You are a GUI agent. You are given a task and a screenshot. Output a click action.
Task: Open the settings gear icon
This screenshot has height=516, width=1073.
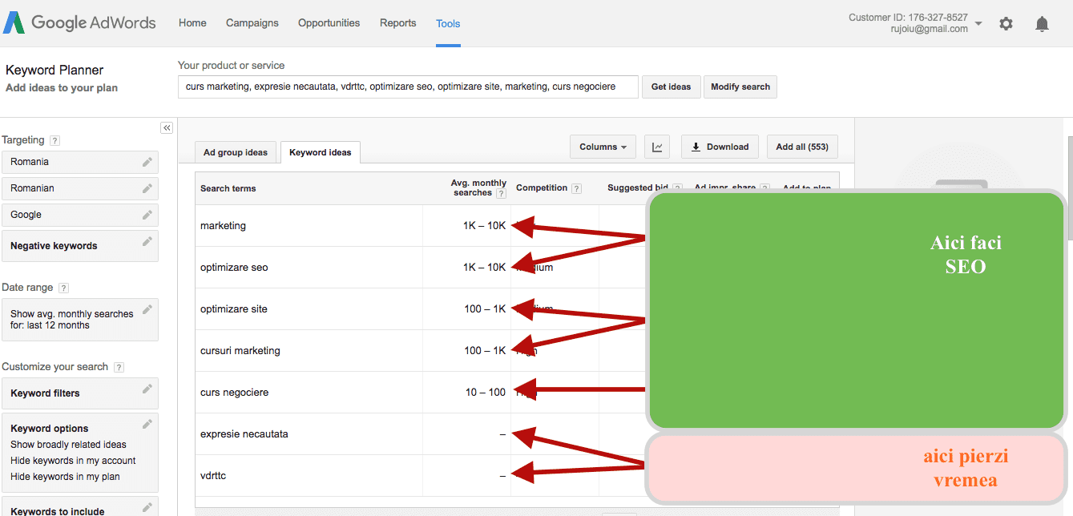point(1006,24)
